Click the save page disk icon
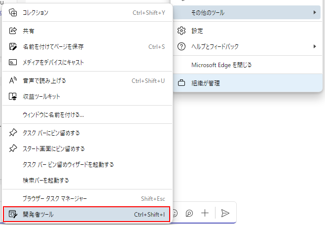This screenshot has width=325, height=225. tap(13, 46)
